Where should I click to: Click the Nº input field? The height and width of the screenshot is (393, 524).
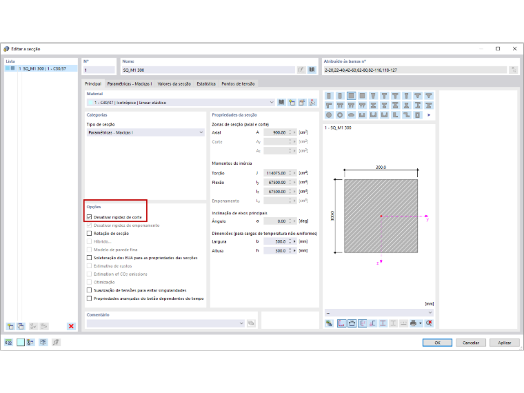tap(99, 70)
